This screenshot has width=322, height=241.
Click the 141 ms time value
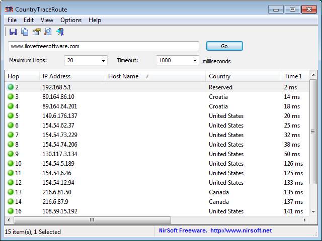293,211
